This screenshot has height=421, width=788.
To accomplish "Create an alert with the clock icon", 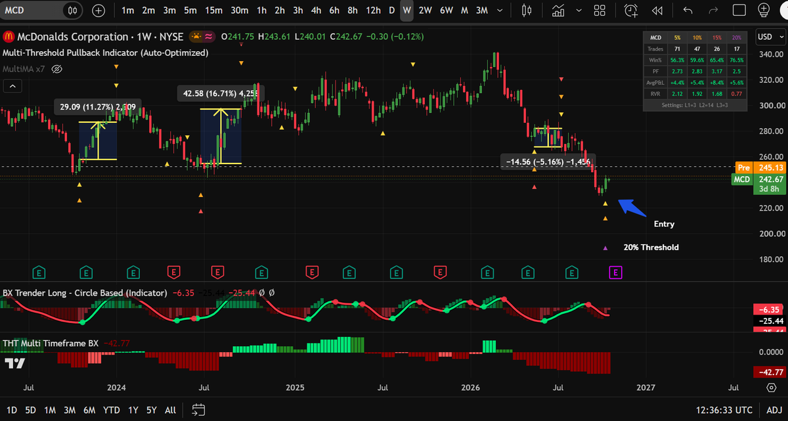I will 631,11.
